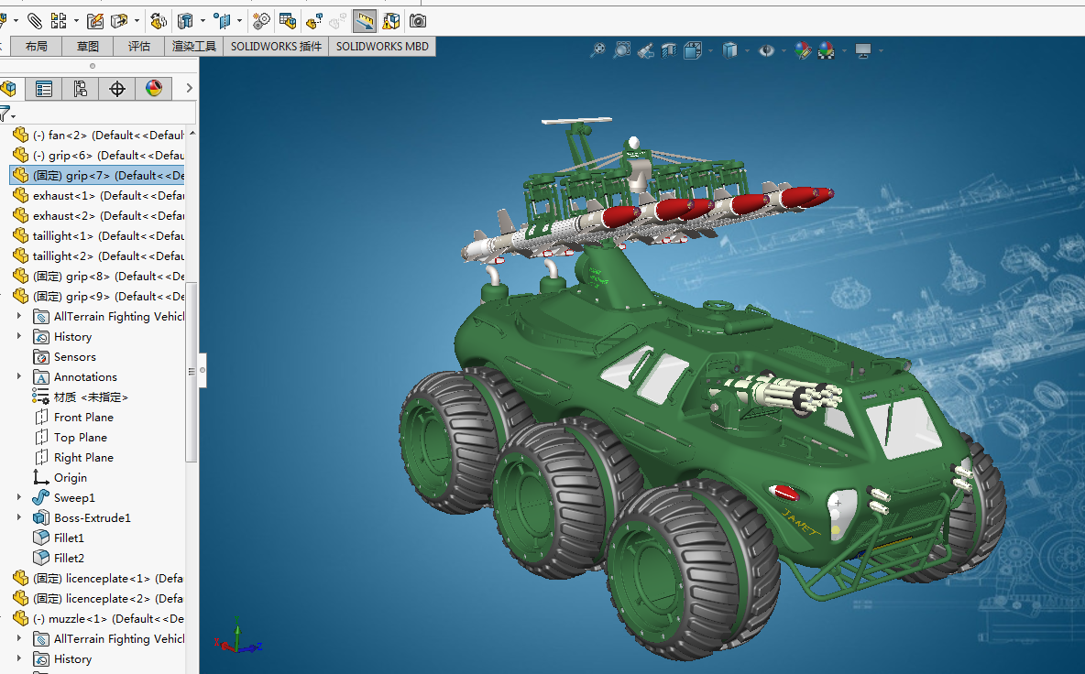The image size is (1085, 674).
Task: Expand the Sweep1 feature
Action: pos(18,497)
